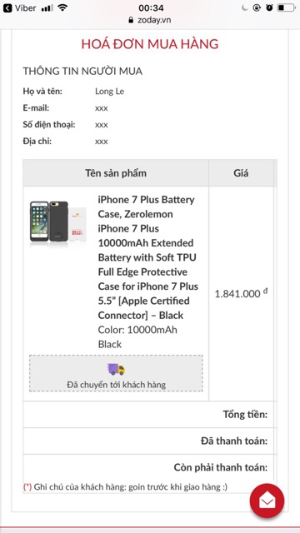Tap the delivery truck icon

(117, 369)
